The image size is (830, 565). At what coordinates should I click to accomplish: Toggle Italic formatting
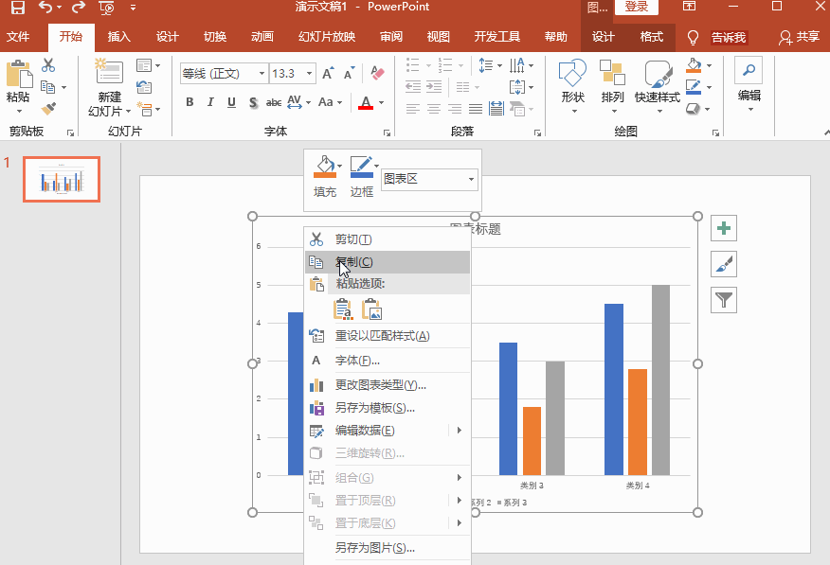(210, 102)
